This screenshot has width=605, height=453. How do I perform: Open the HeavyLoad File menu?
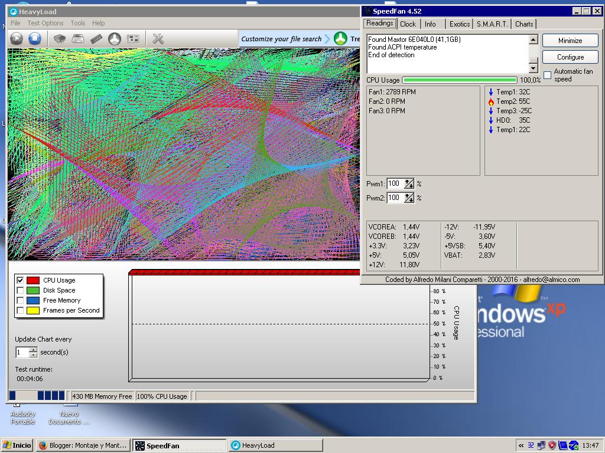click(15, 23)
